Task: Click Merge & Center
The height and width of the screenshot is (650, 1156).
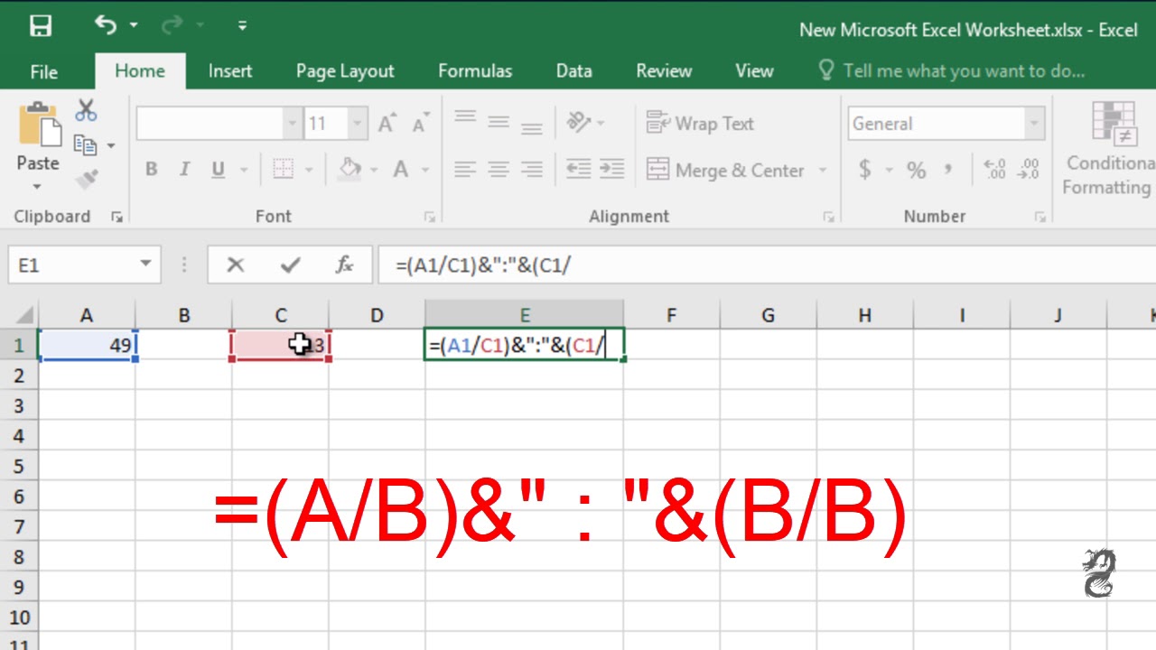Action: [x=727, y=170]
